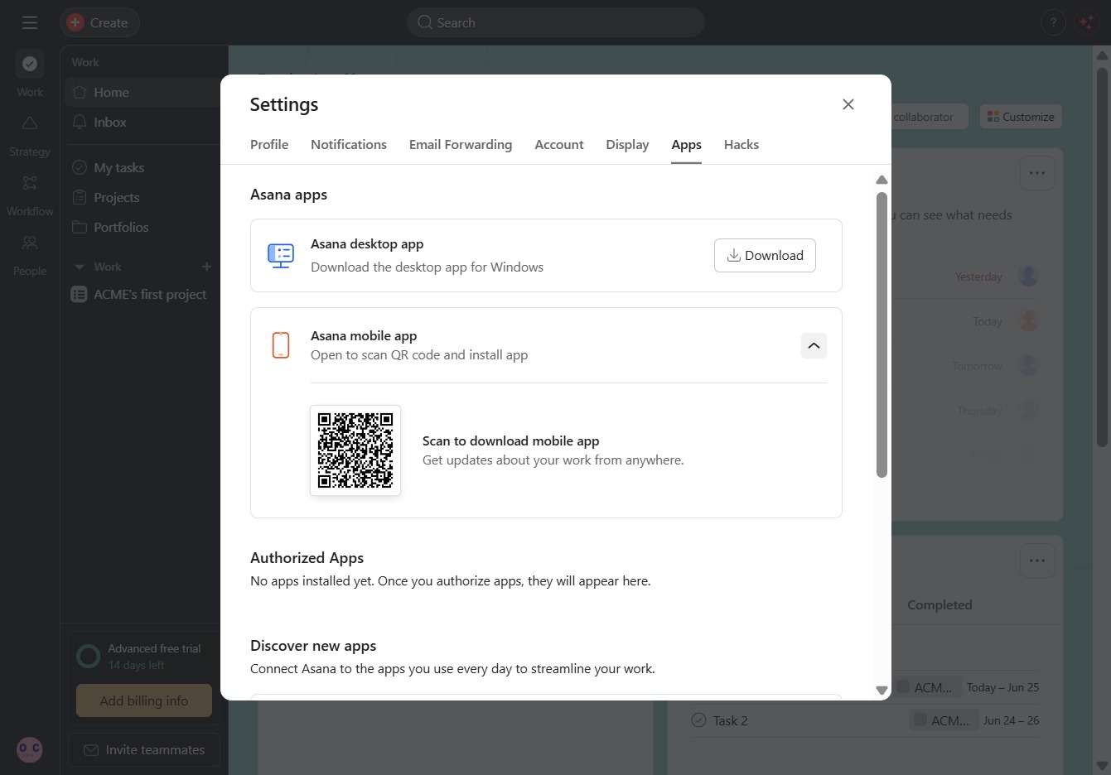Open ACME's first project

click(x=142, y=294)
